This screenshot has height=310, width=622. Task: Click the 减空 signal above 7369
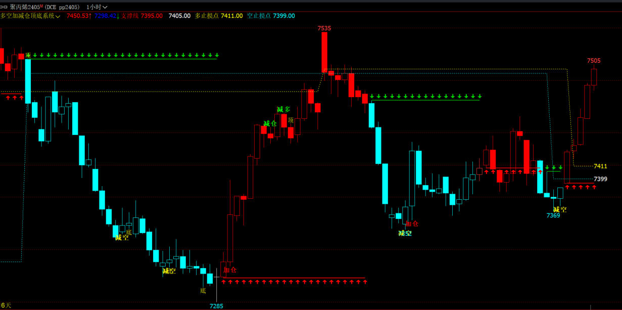tap(560, 209)
